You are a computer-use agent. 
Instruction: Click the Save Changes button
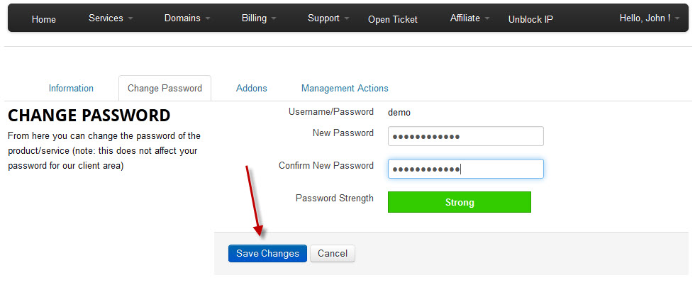(x=267, y=254)
